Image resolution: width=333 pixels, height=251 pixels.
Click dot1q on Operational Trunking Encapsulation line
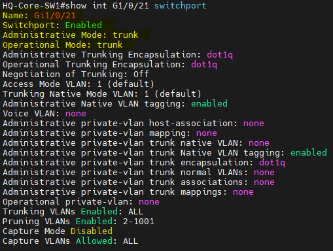(x=204, y=65)
